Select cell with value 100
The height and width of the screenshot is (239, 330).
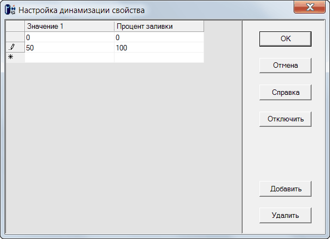(159, 48)
